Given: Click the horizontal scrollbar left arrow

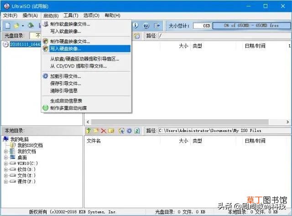Looking at the screenshot, I should 88,122.
